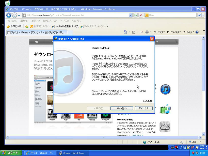The height and width of the screenshot is (156, 208).
Task: Click the red IME icon in language bar
Action: pos(176,147)
